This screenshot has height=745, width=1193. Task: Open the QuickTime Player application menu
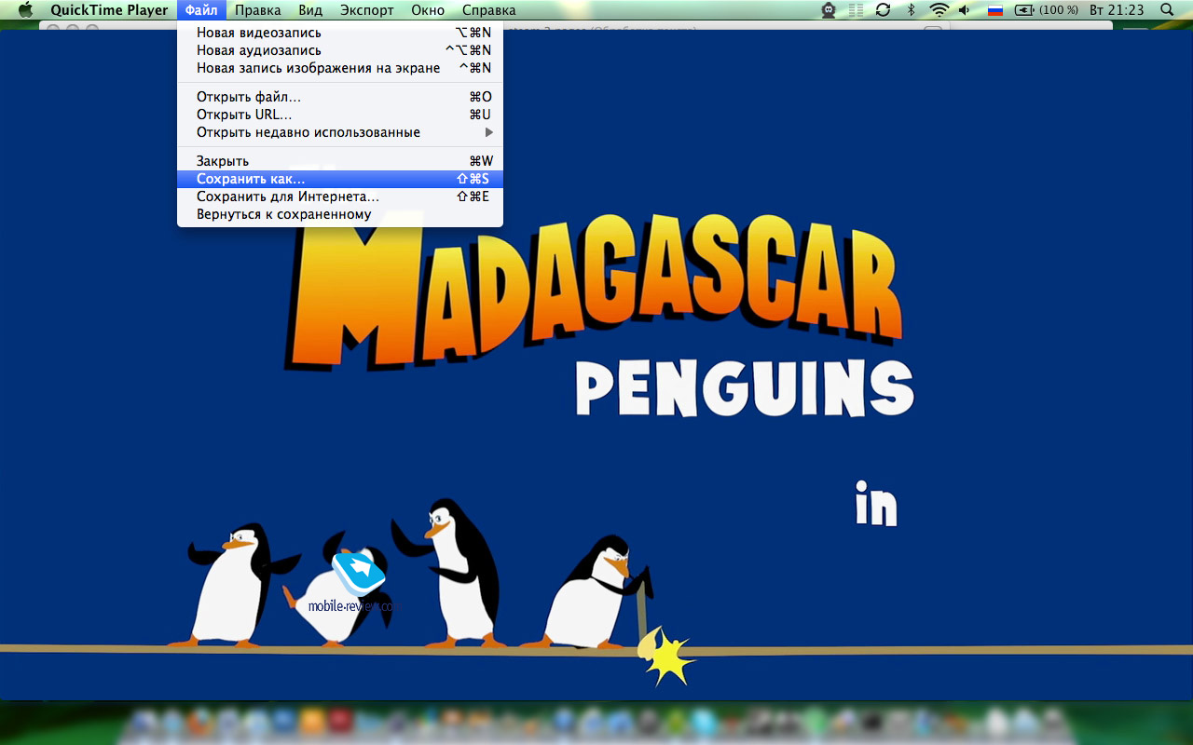109,10
